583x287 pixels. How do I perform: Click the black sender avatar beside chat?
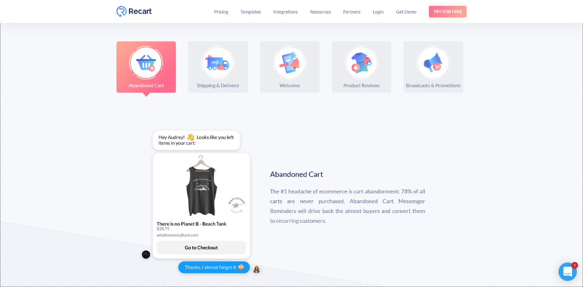click(146, 254)
